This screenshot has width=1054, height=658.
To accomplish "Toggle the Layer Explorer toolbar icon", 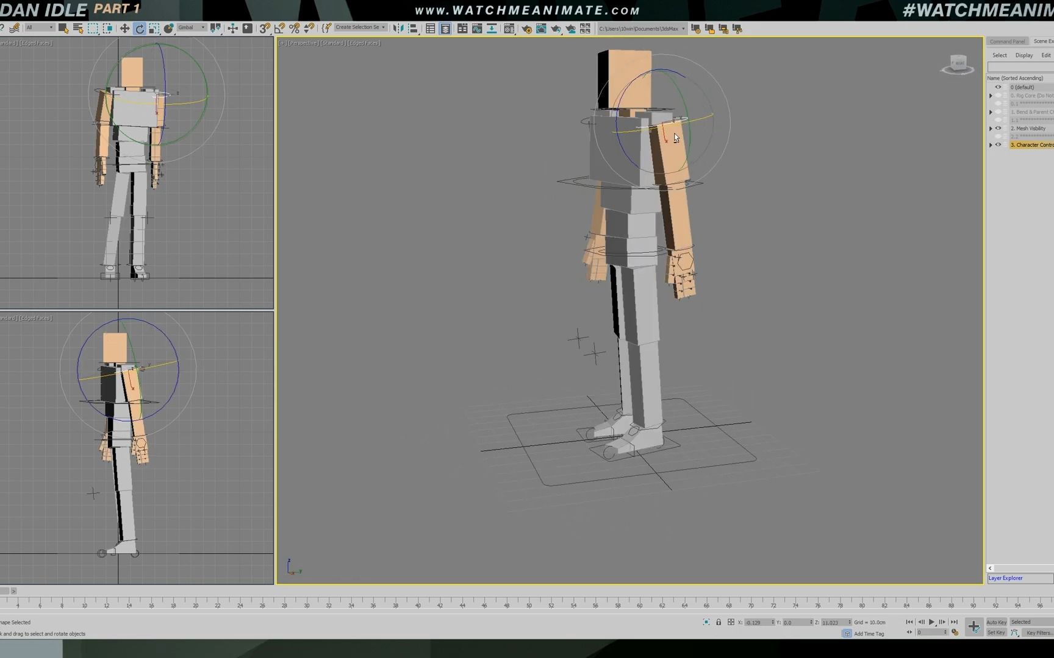I will (445, 28).
